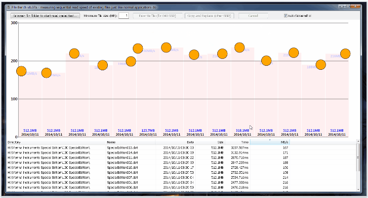Sort the list by the Time column
Screen dimensions: 368x198
(238, 142)
